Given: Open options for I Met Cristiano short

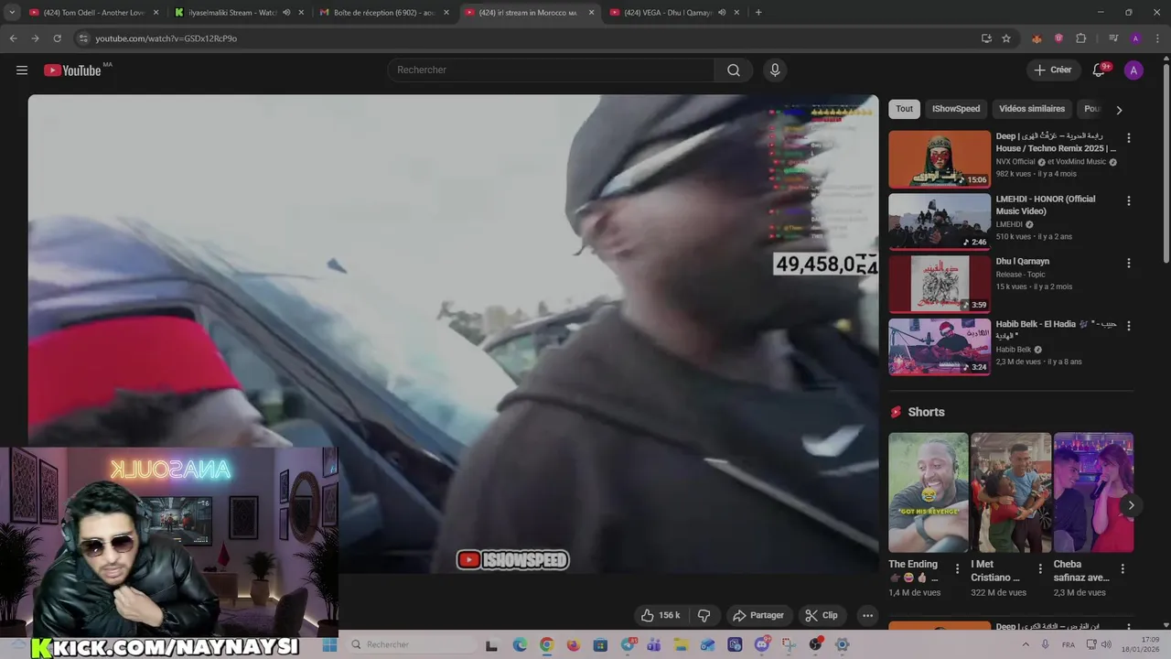Looking at the screenshot, I should click(x=1040, y=568).
